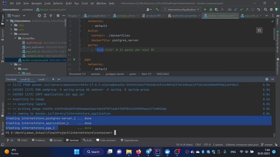Switch to postgres_server editor tab
280x157 pixels.
pyautogui.click(x=126, y=16)
